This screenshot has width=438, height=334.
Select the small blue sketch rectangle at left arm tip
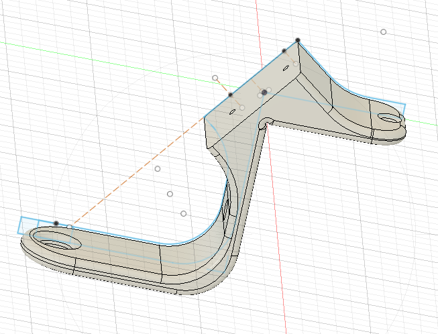29,224
